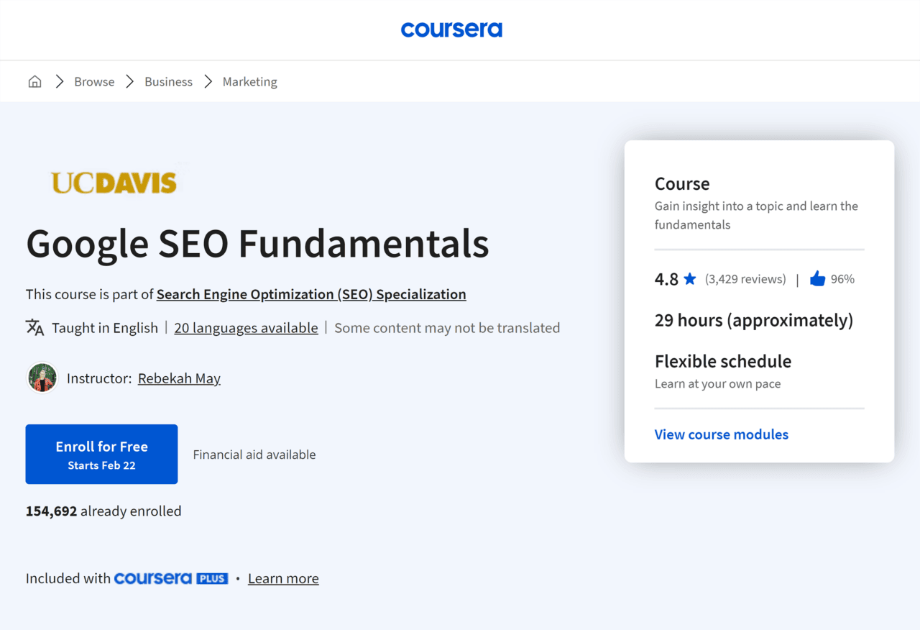Open the Marketing breadcrumb link
Screen dimensions: 920x630
click(x=249, y=81)
